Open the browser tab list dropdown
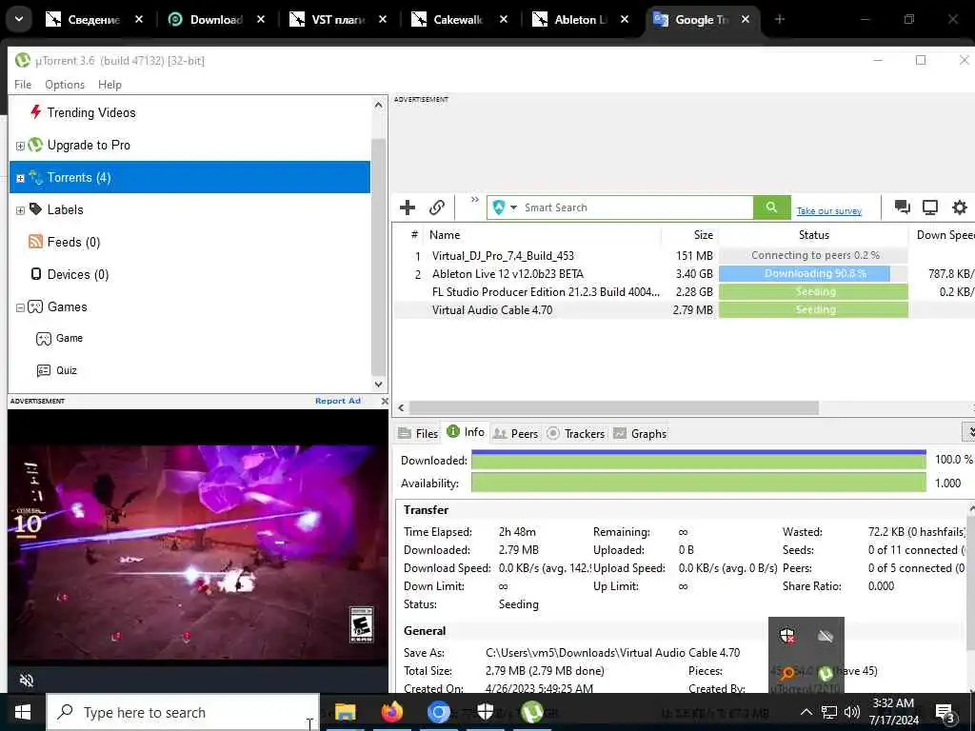Image resolution: width=975 pixels, height=731 pixels. tap(19, 19)
